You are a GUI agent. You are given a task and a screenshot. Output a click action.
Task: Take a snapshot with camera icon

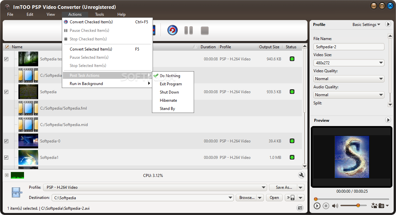381,206
